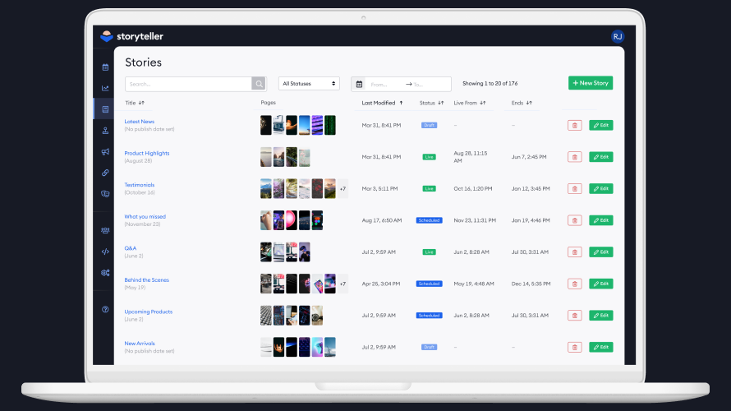The height and width of the screenshot is (411, 731).
Task: Open the calendar icon in the sidebar
Action: (105, 67)
